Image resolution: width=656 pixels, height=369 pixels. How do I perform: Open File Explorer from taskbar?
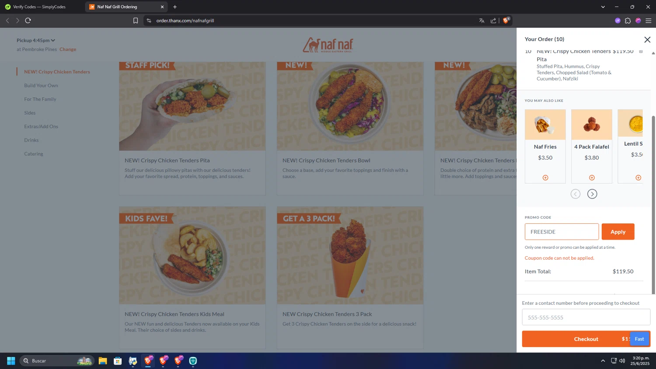(x=103, y=361)
